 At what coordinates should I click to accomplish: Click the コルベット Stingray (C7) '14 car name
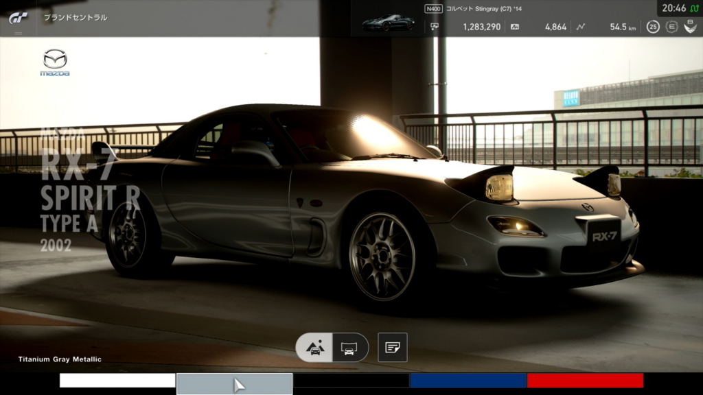click(484, 8)
